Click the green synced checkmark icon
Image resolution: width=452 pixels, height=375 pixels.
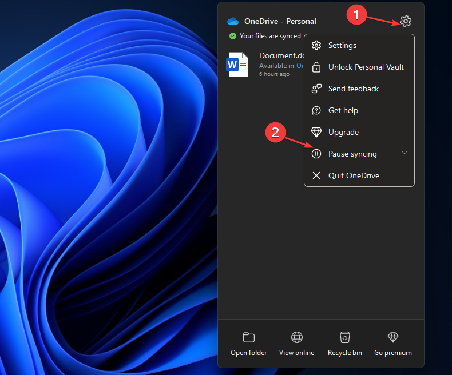pyautogui.click(x=233, y=36)
